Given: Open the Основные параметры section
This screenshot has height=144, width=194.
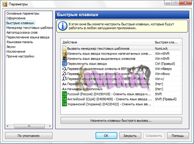Looking at the screenshot, I should pos(23,13).
